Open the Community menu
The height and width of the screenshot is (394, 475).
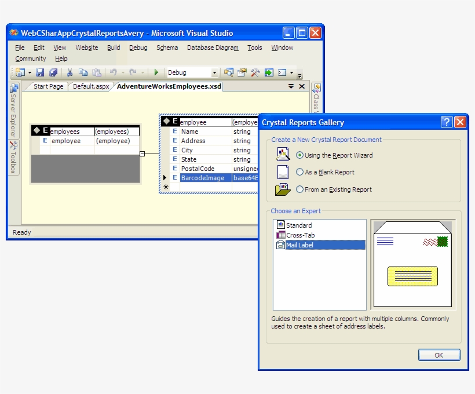tap(31, 59)
